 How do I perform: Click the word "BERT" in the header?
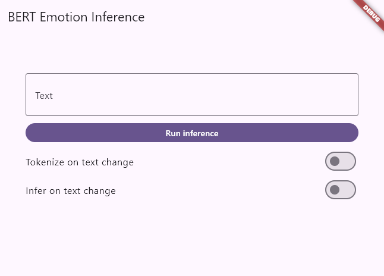point(23,17)
